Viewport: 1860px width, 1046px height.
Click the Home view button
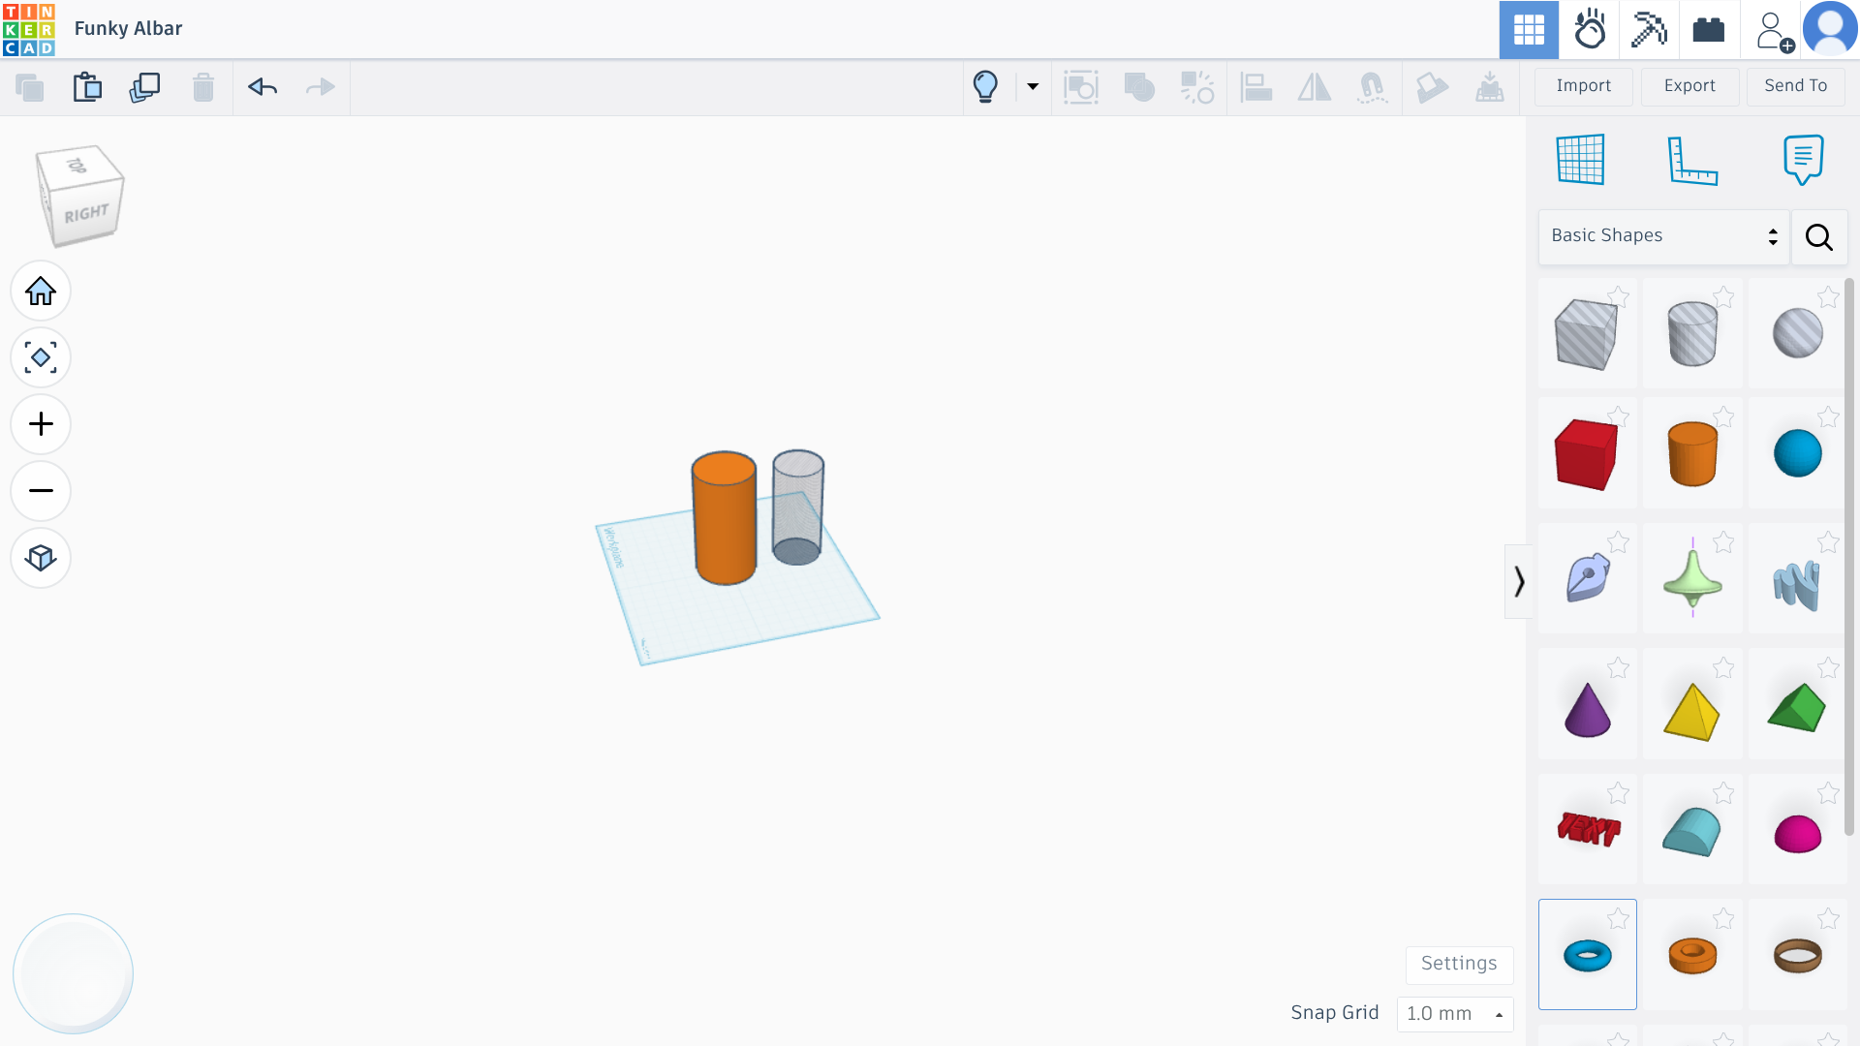point(41,291)
